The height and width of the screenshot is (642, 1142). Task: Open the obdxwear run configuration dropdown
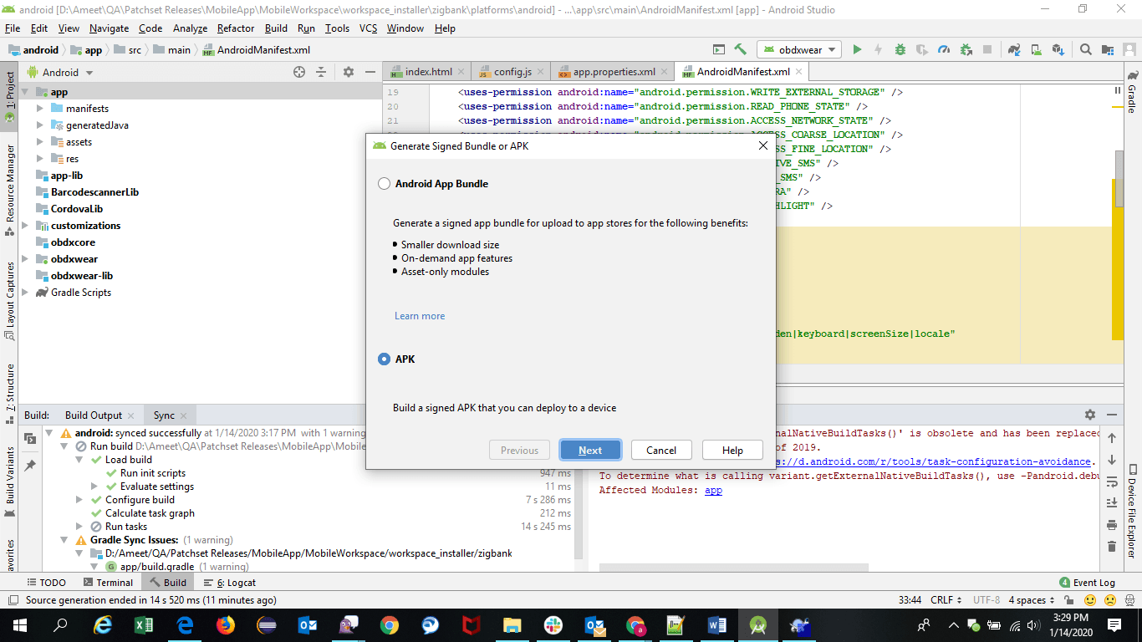pyautogui.click(x=798, y=49)
